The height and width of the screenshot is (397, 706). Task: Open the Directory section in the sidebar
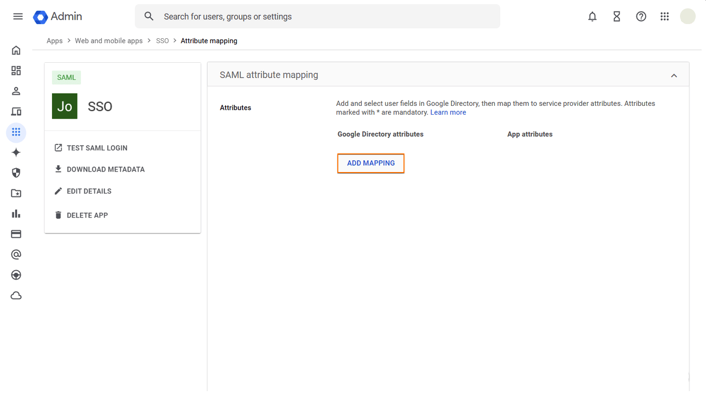click(16, 91)
